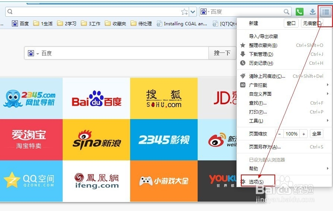Open the 2学习 bookmark folder
This screenshot has width=333, height=211.
point(67,23)
